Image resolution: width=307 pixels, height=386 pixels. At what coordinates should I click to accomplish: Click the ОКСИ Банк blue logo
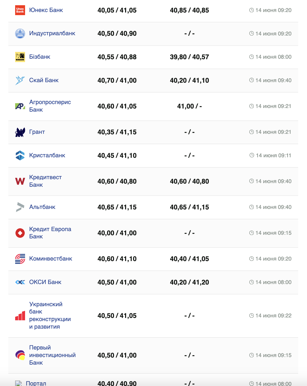tap(20, 282)
